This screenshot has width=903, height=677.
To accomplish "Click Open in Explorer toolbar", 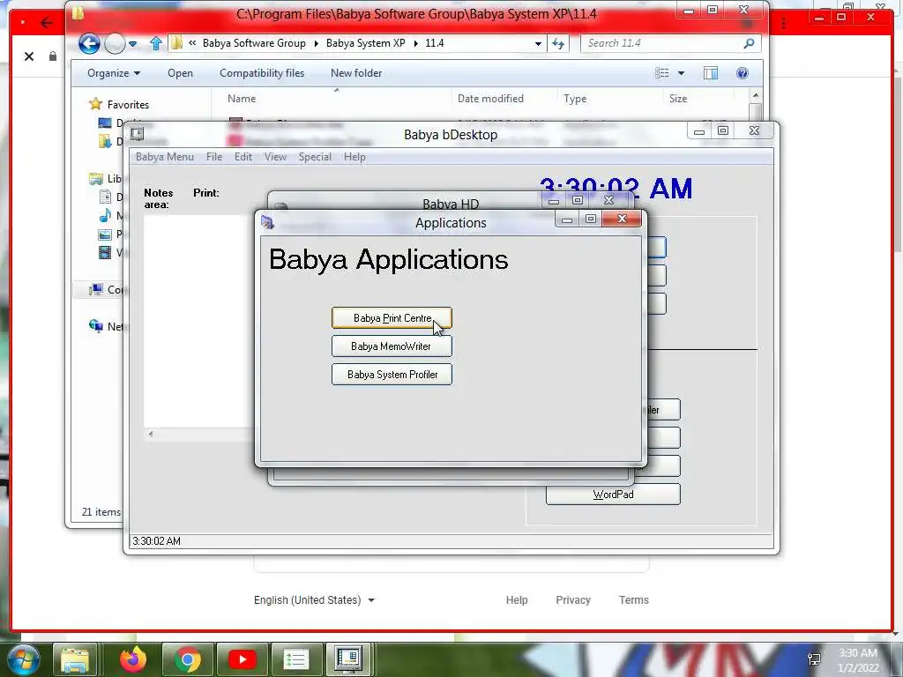I will [180, 73].
